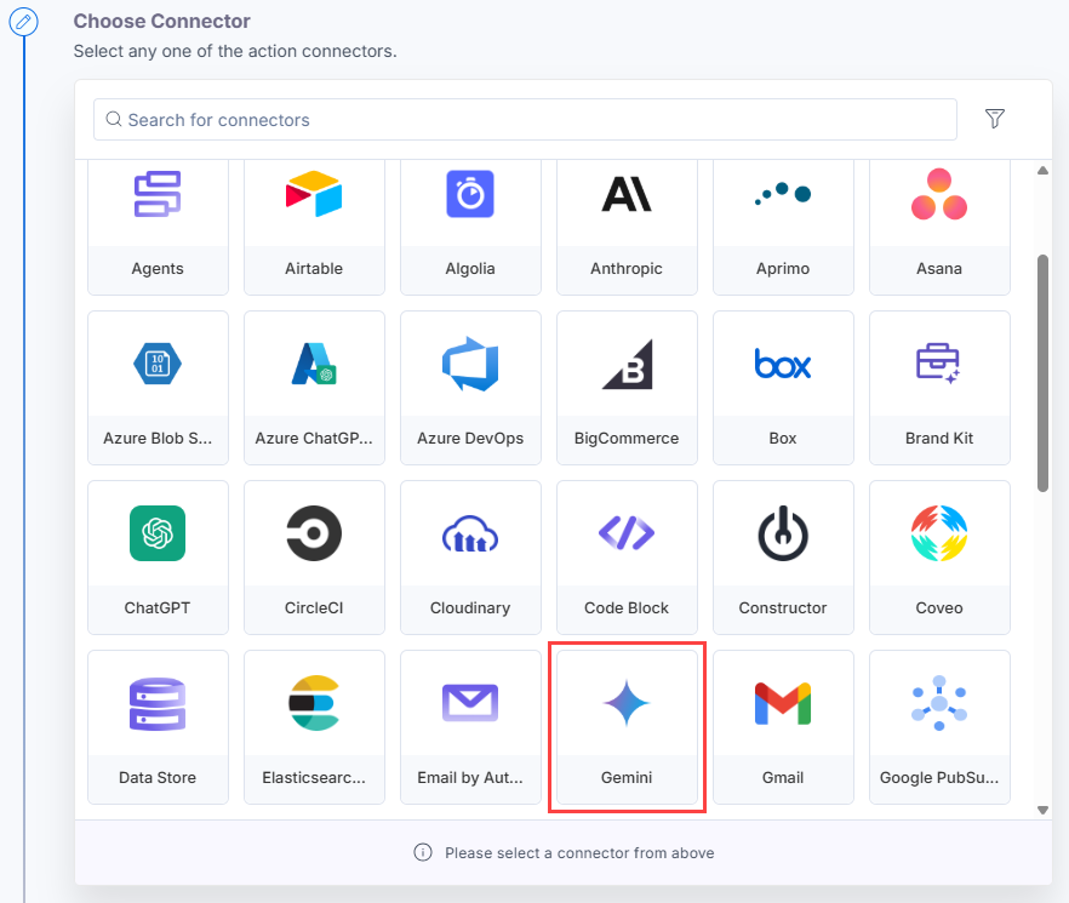Choose the Data Store connector
Image resolution: width=1069 pixels, height=903 pixels.
(x=158, y=727)
